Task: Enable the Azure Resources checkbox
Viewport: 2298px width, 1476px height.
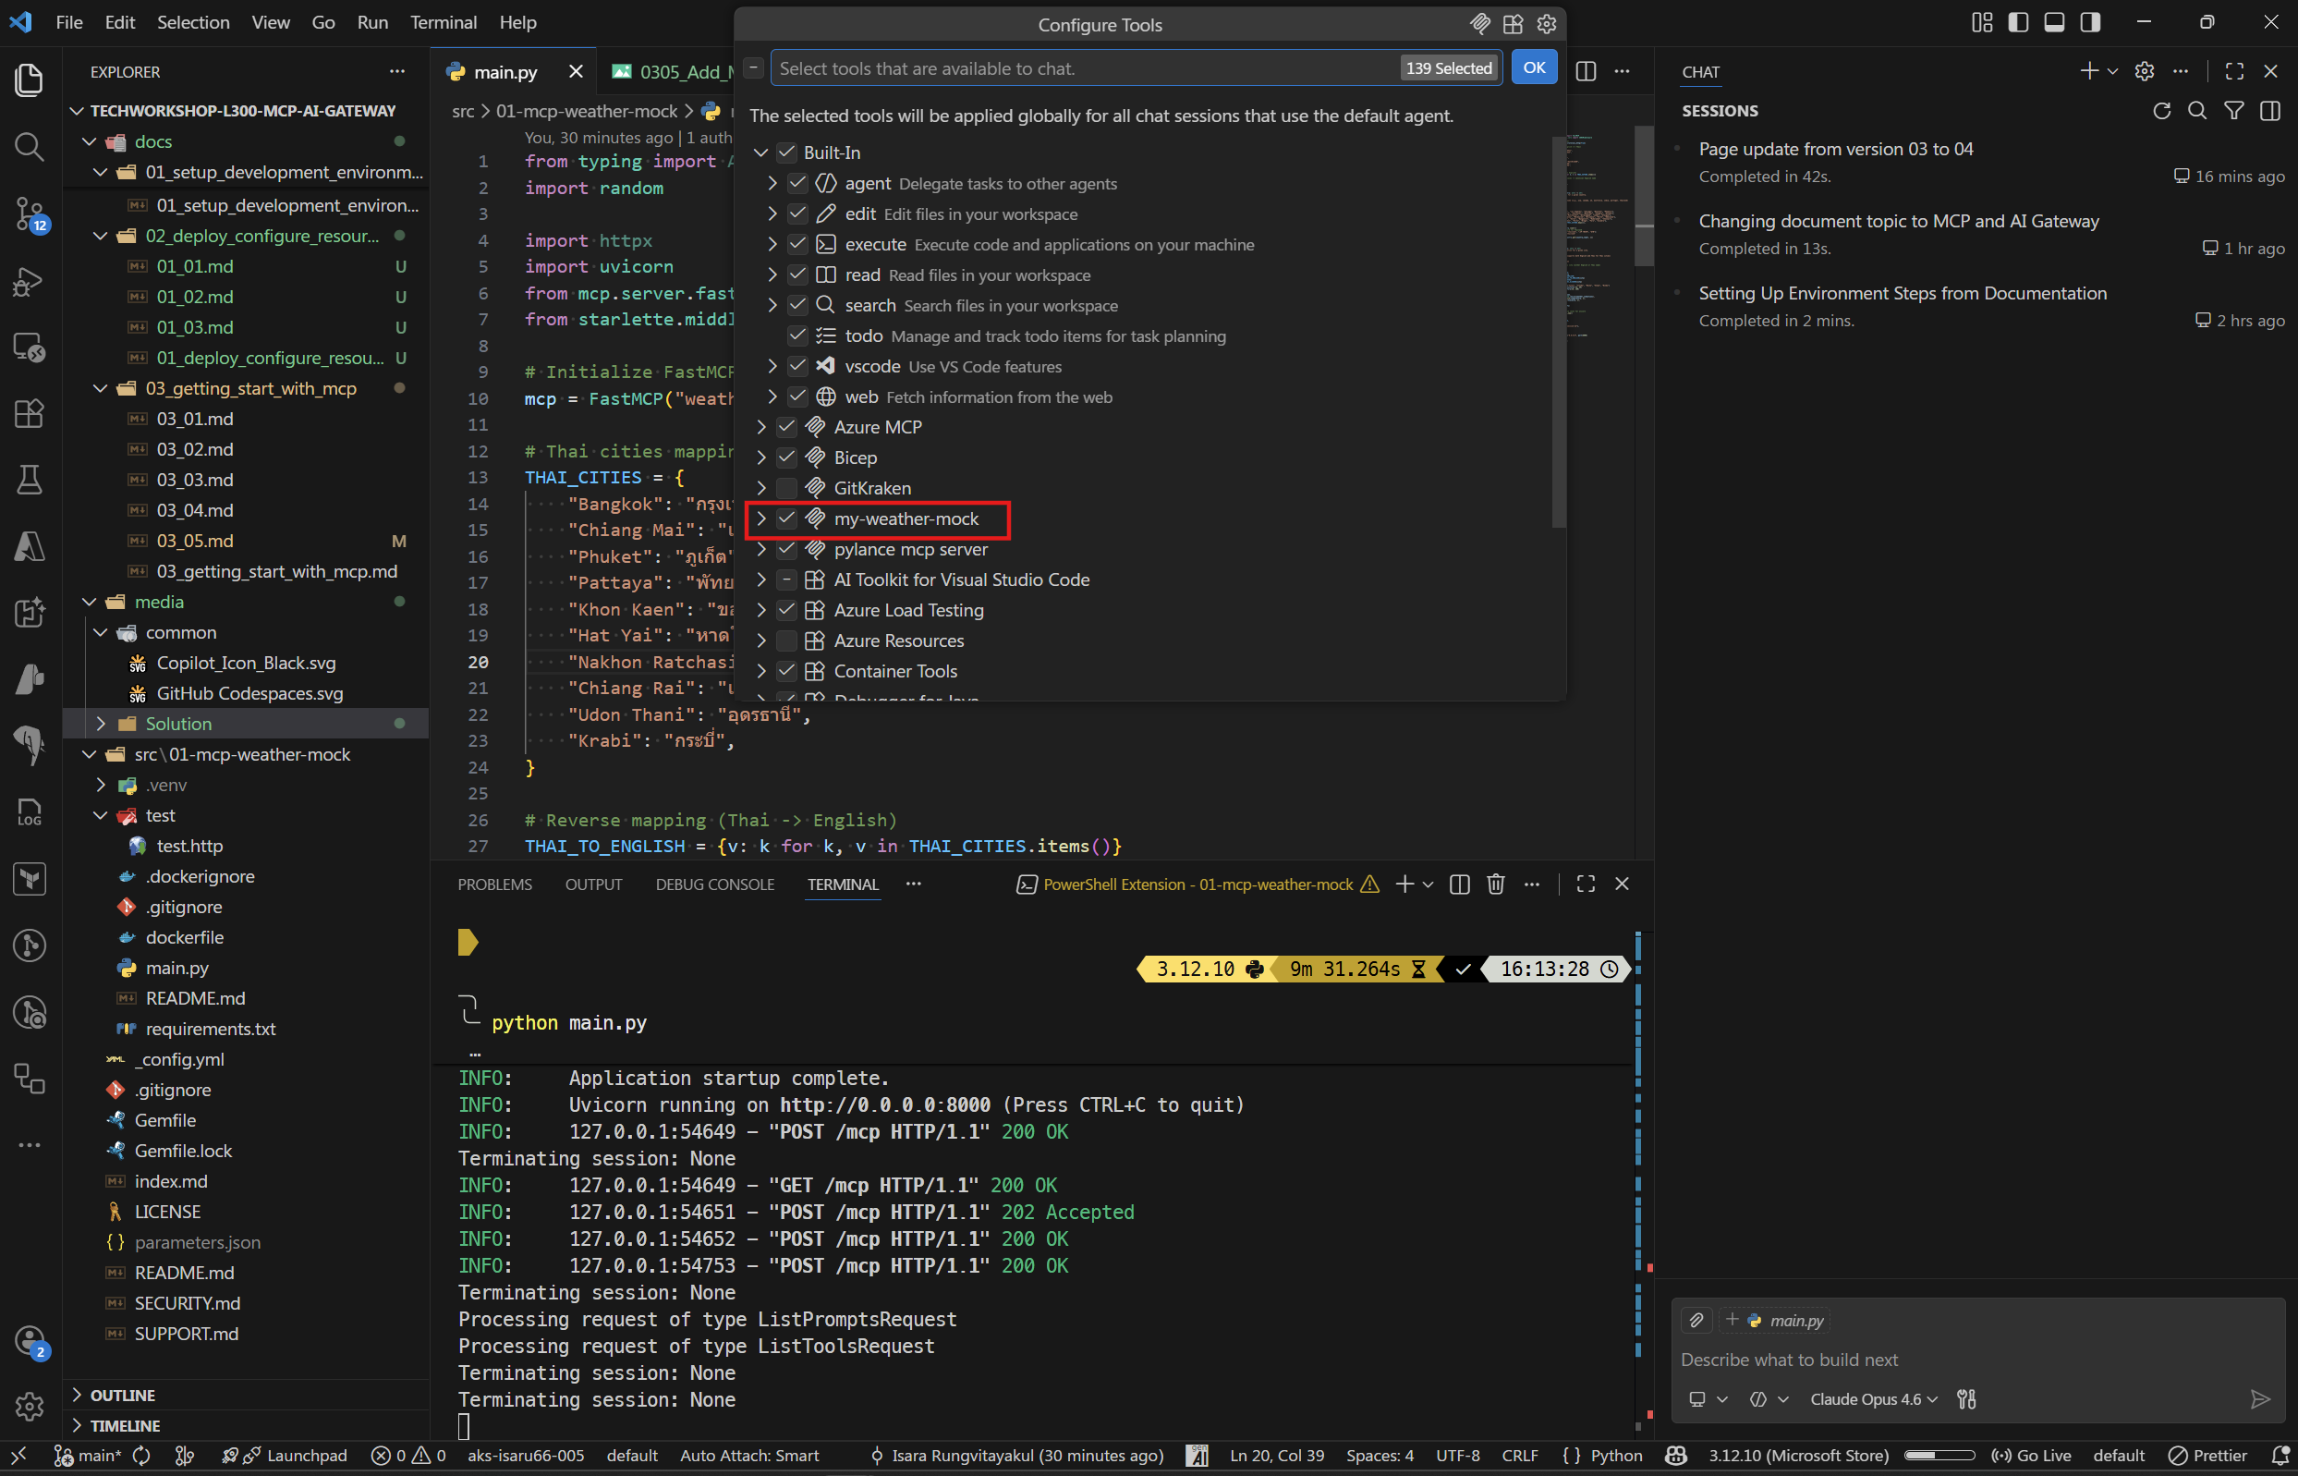Action: pyautogui.click(x=786, y=640)
